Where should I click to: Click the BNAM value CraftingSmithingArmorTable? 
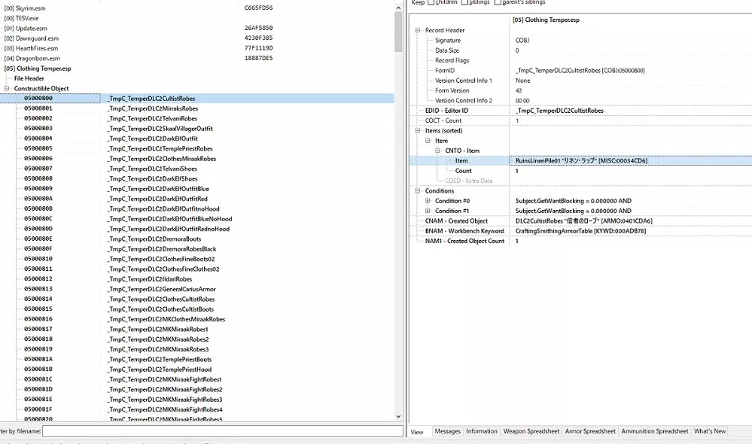581,231
